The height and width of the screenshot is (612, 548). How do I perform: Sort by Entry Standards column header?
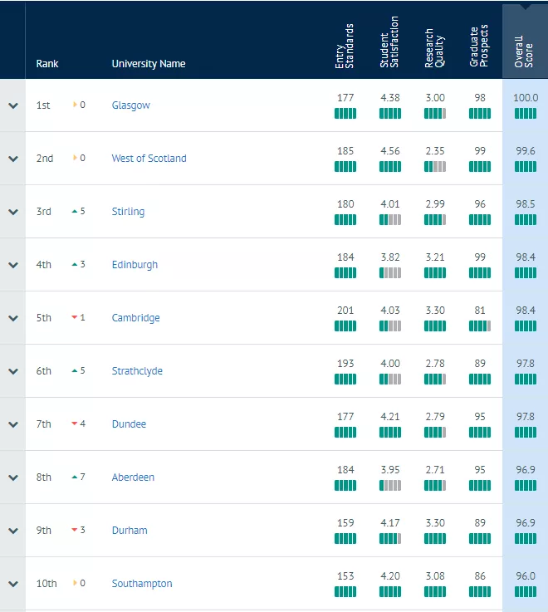click(345, 46)
